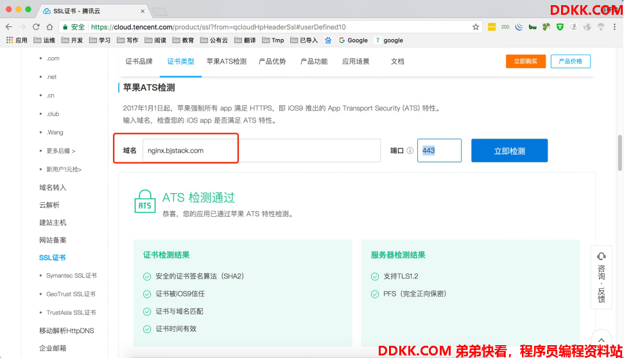Open a new browser tab
The width and height of the screenshot is (624, 358).
pos(159,12)
